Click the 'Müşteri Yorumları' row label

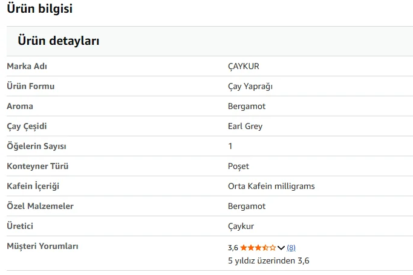click(42, 246)
